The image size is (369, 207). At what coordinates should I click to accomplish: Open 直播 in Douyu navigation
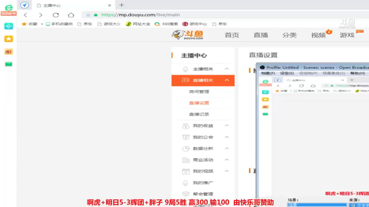261,35
